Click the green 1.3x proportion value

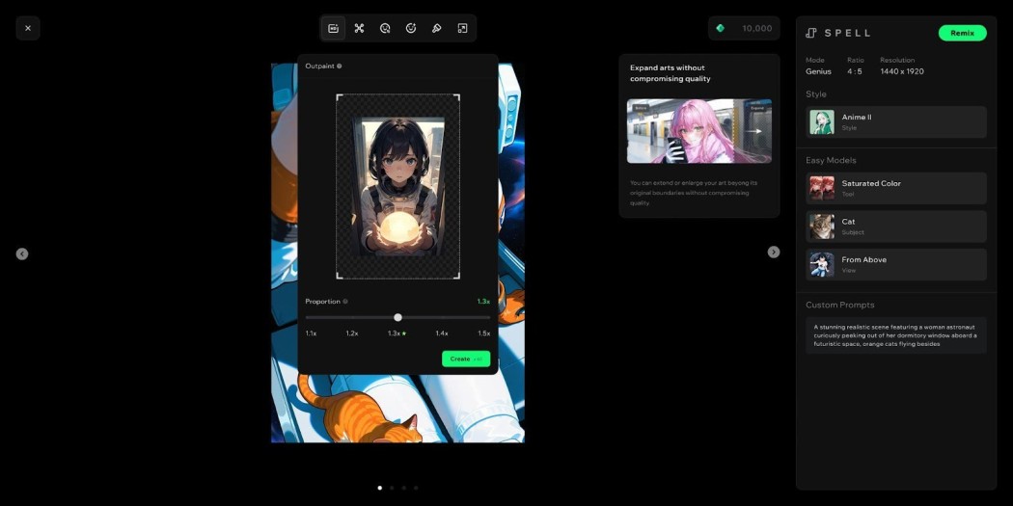click(483, 302)
